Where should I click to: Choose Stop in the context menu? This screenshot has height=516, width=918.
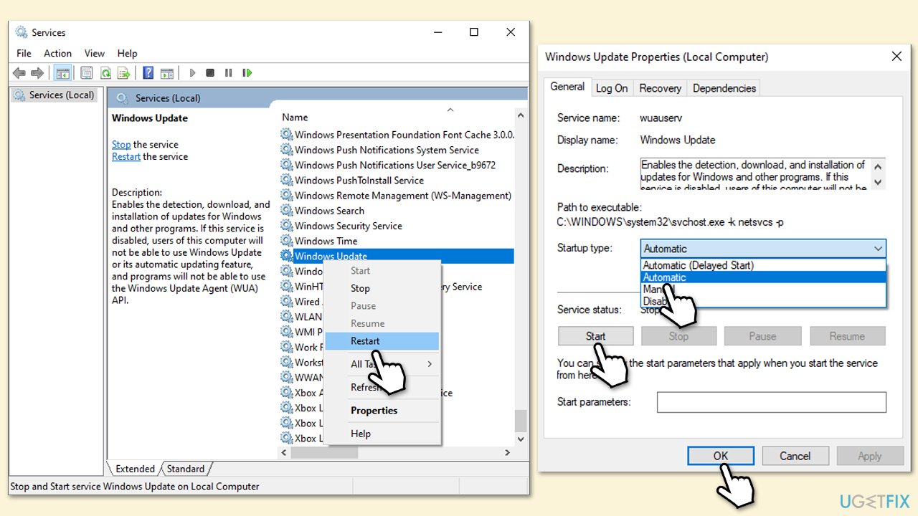click(382, 288)
